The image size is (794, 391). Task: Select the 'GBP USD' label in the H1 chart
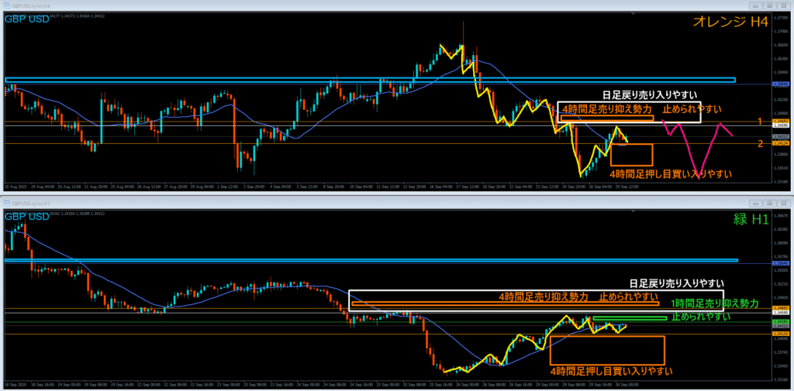[x=27, y=217]
